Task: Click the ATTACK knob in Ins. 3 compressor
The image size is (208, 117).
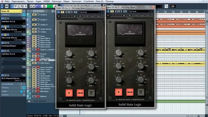Action: [x=69, y=67]
